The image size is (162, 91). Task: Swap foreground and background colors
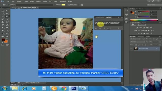coord(7,39)
